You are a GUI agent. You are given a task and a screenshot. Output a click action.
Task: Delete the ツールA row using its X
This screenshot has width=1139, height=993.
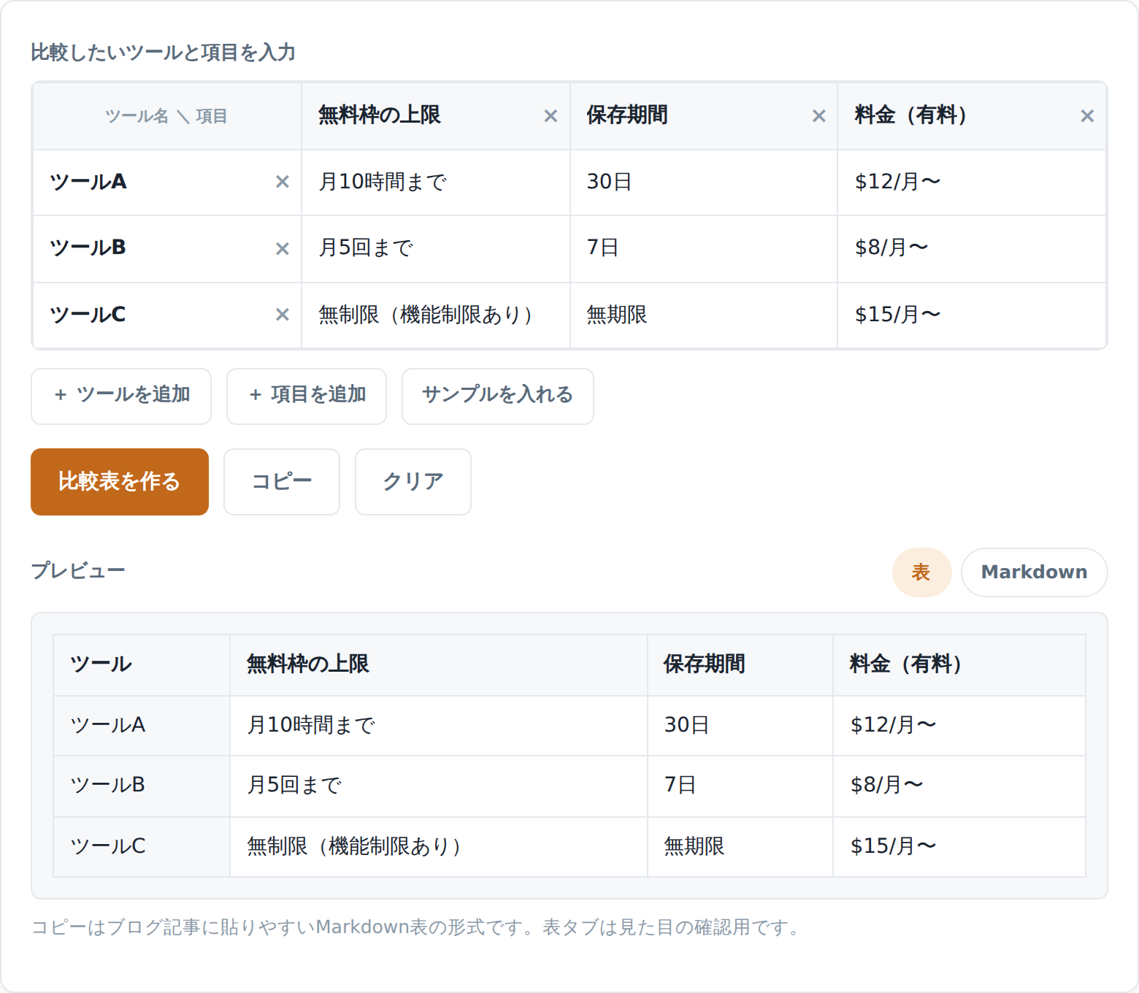coord(283,182)
